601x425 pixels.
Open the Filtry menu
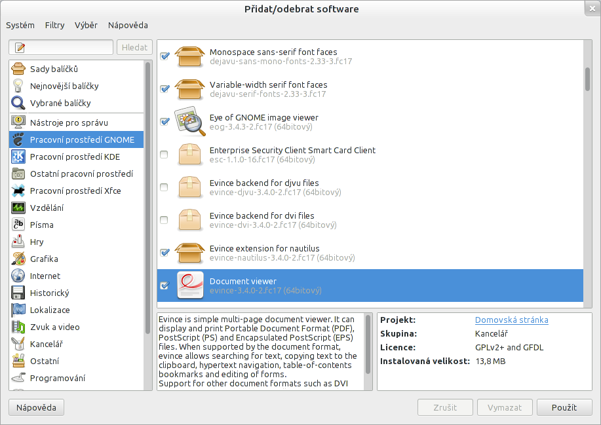[x=55, y=25]
